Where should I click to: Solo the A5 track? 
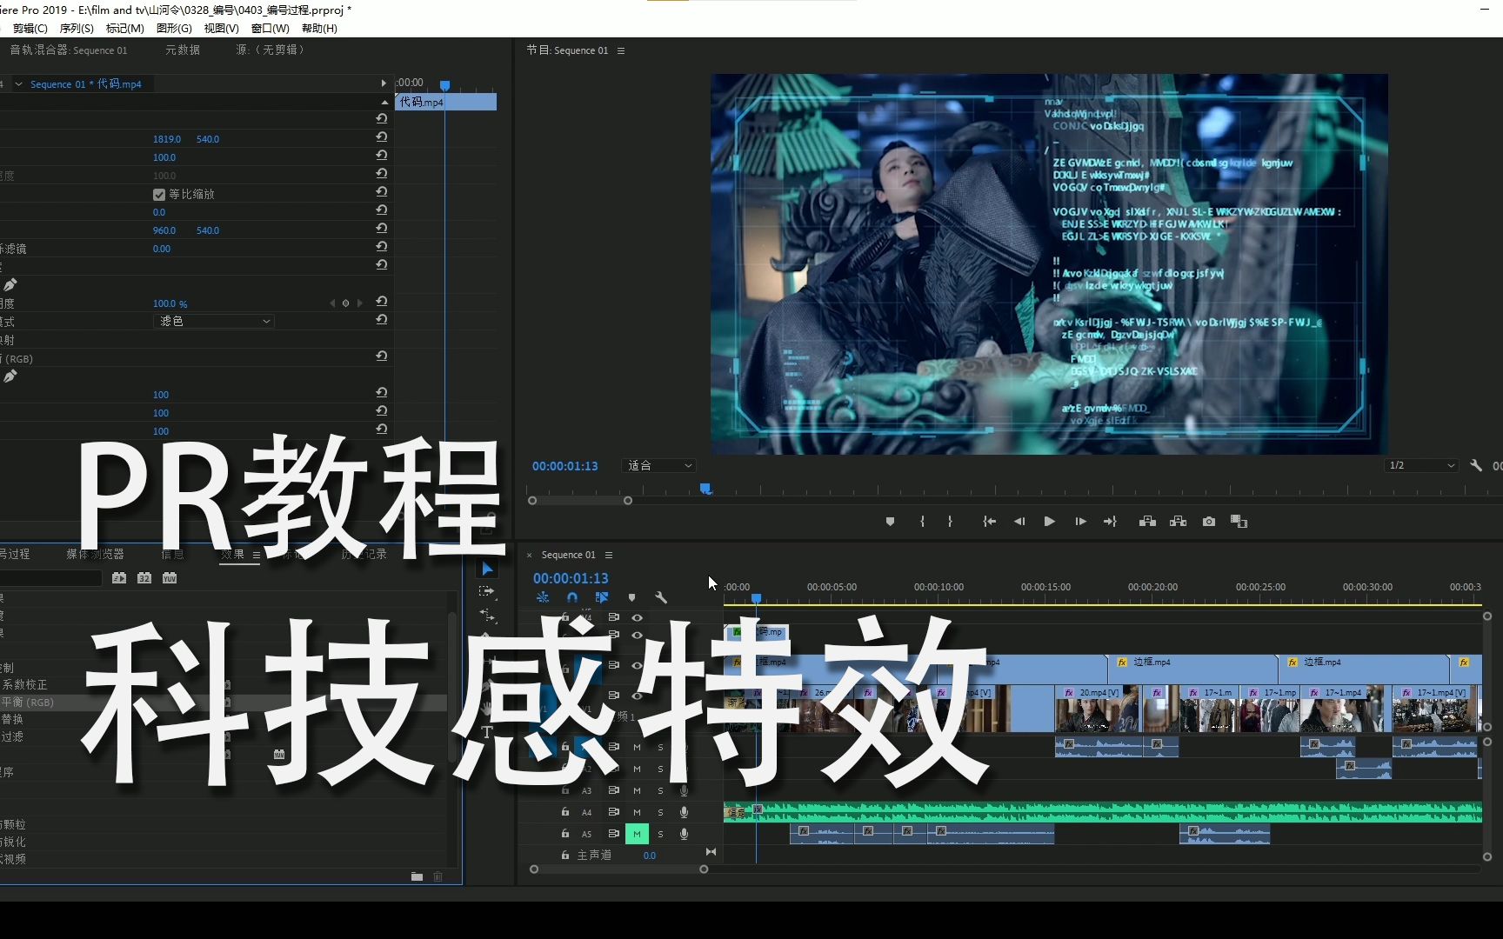pos(660,834)
